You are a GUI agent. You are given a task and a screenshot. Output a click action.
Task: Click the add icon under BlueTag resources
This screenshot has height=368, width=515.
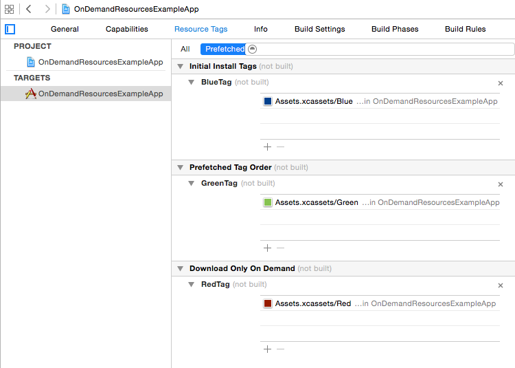click(x=267, y=147)
